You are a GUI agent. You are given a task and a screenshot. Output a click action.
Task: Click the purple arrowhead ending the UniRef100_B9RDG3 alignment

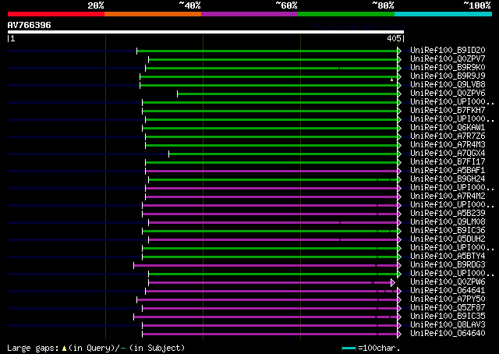click(x=399, y=265)
